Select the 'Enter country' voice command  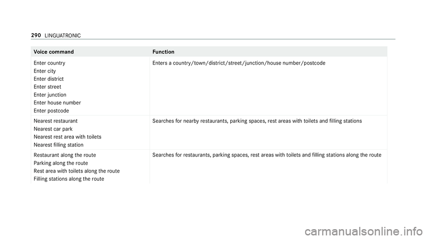click(49, 63)
